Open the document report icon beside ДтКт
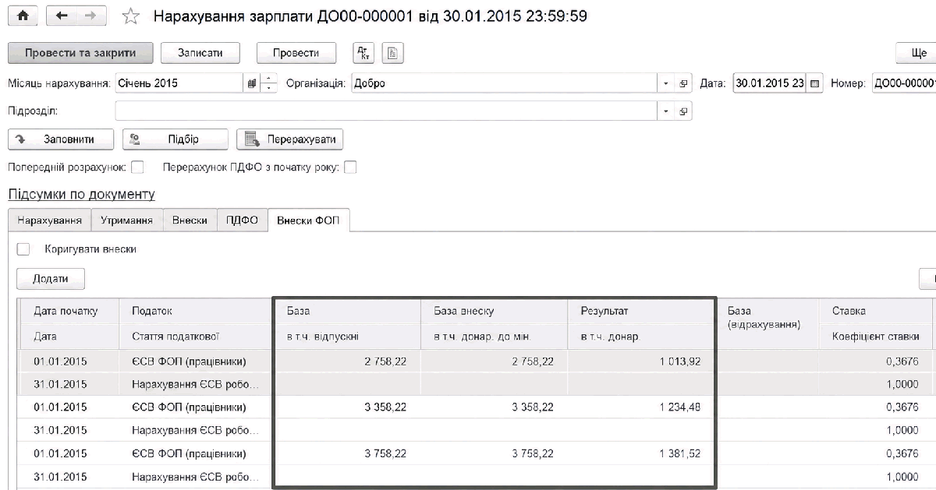 click(x=393, y=53)
